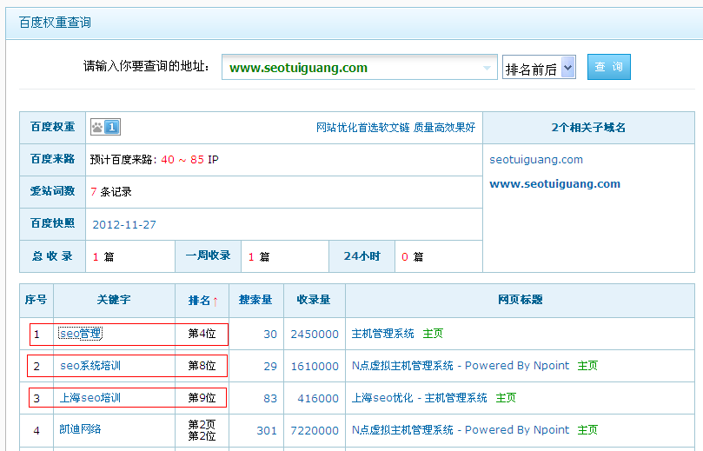This screenshot has width=703, height=451.
Task: Expand the URL address history dropdown arrow
Action: tap(487, 68)
